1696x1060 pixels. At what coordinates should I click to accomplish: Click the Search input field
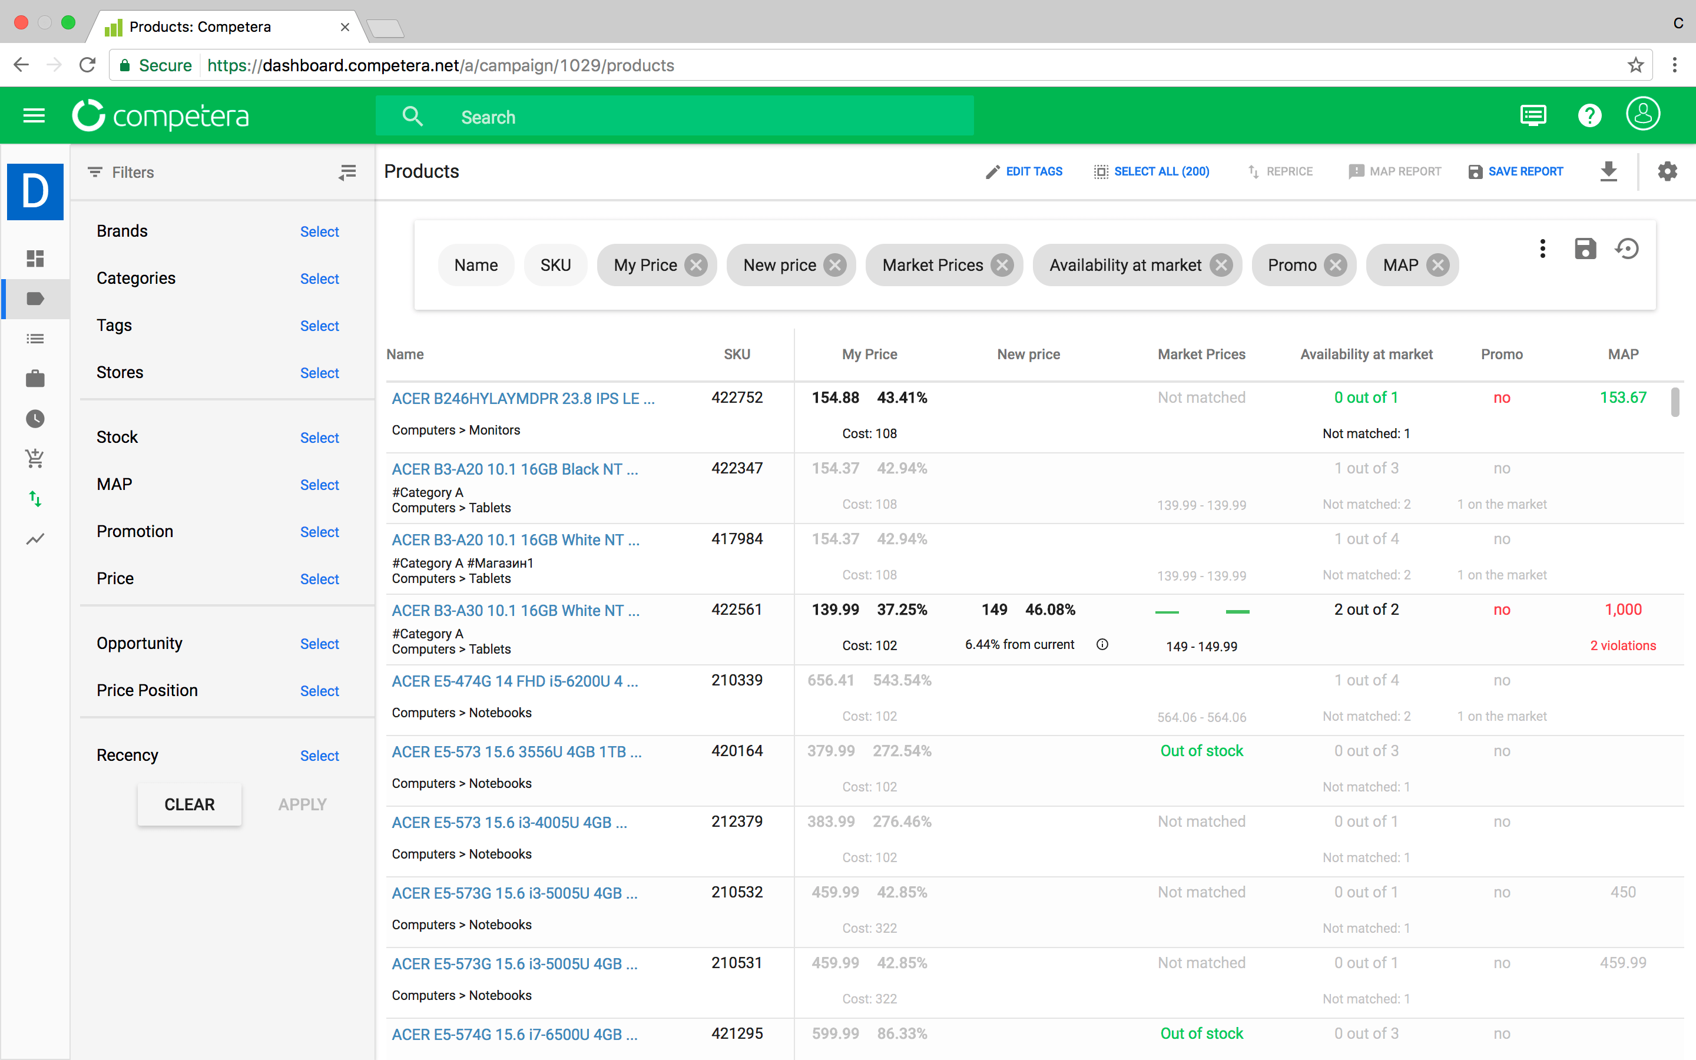[x=674, y=117]
